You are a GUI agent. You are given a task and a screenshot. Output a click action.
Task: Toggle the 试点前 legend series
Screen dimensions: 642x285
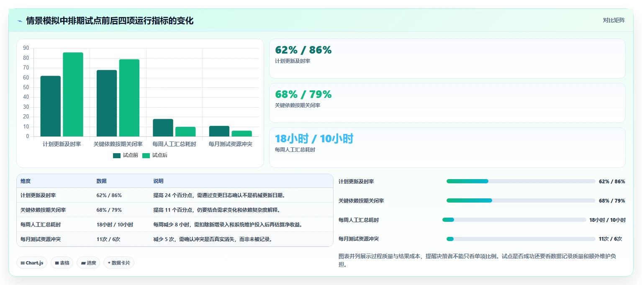125,155
